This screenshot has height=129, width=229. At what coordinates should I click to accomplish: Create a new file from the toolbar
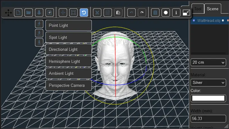18,13
